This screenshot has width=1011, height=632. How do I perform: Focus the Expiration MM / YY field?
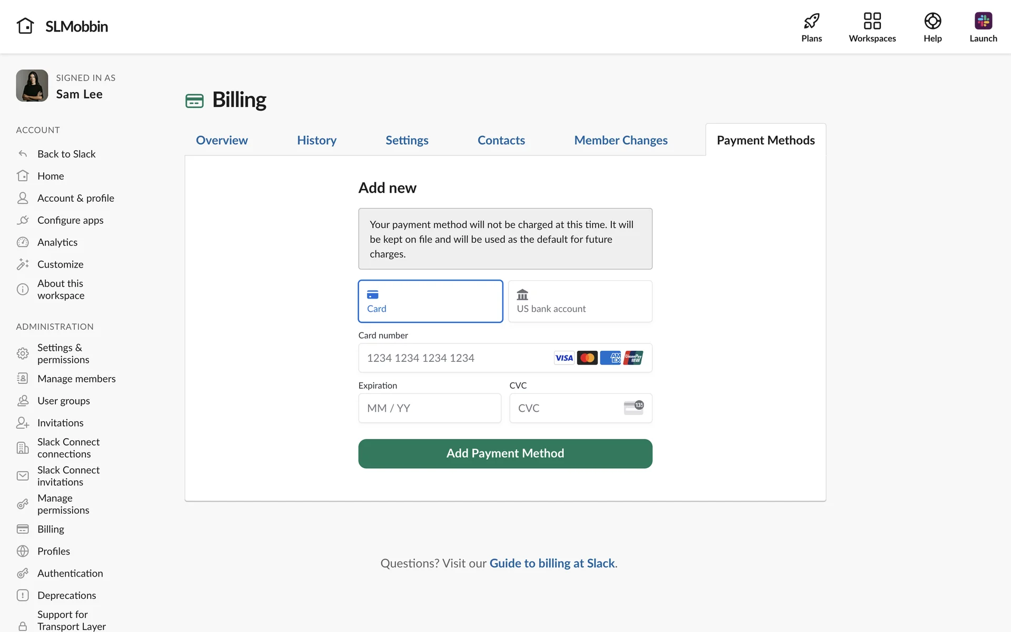coord(429,408)
